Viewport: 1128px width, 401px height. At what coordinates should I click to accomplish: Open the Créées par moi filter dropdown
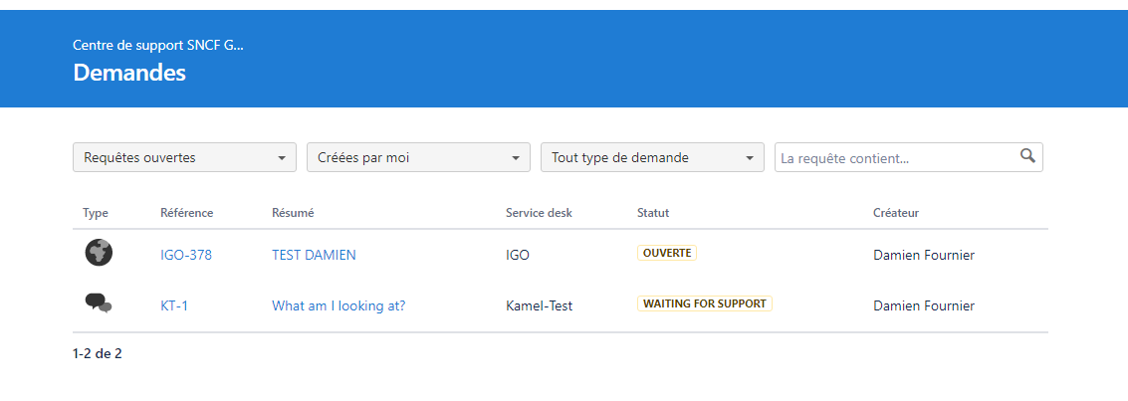tap(418, 157)
